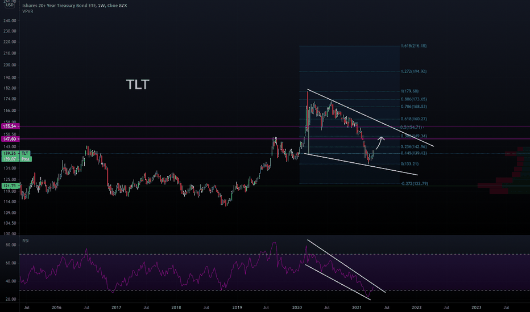Select Fibonacci level 0.886(173.65)
The image size is (530, 312).
point(413,99)
